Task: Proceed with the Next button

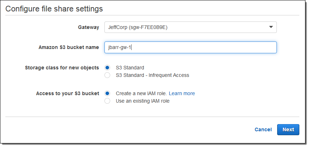Action: click(288, 129)
